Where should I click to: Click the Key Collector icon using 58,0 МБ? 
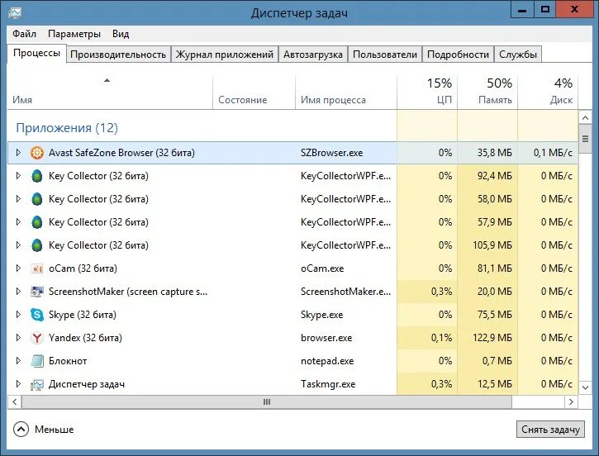(37, 199)
